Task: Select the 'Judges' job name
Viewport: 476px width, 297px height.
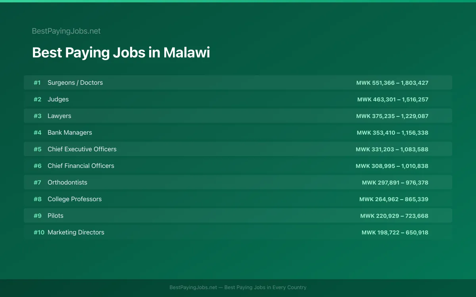Action: pos(58,99)
